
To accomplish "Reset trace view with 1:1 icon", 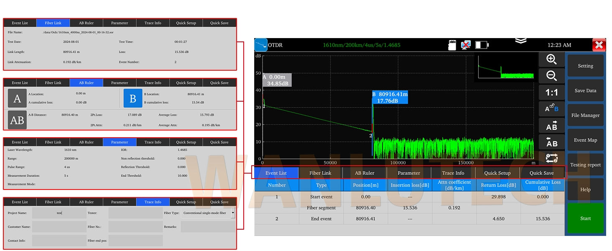I will [x=551, y=92].
